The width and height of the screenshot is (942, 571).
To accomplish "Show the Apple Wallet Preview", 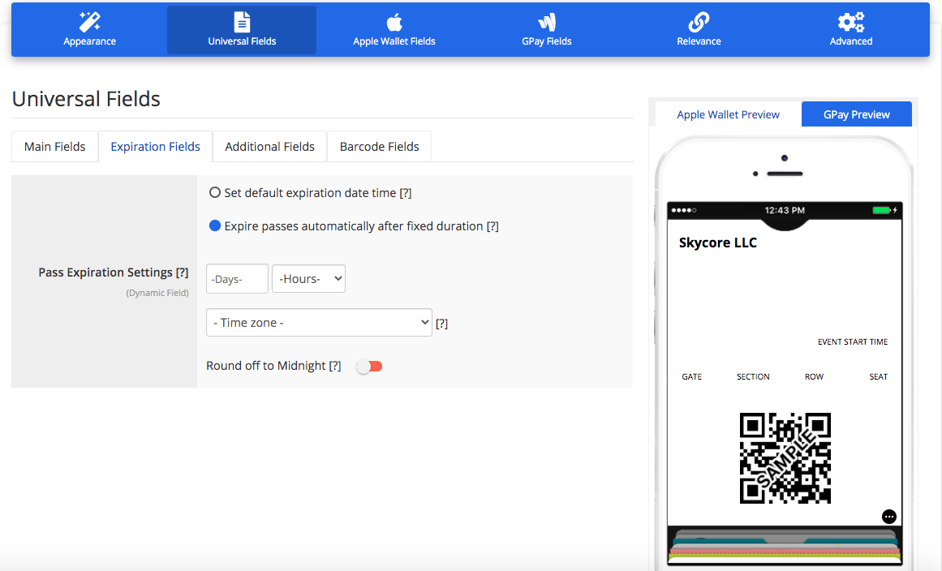I will click(x=728, y=114).
